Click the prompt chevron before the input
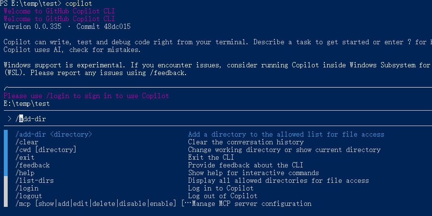The height and width of the screenshot is (216, 432). 9,118
